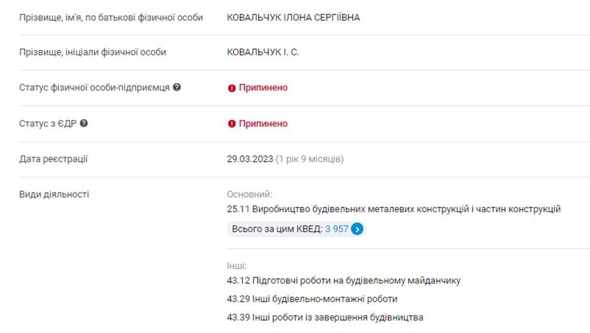Click duration text 1 рік 9 місяців
The width and height of the screenshot is (590, 333).
point(310,159)
